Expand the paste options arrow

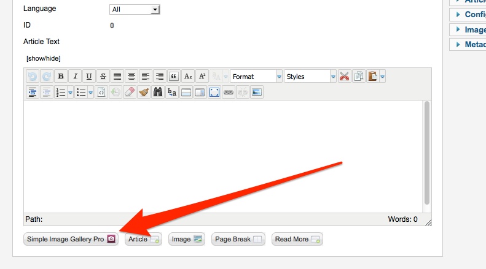coord(383,77)
